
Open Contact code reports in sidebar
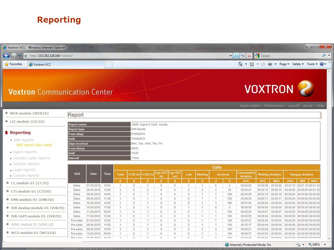coord(32,158)
